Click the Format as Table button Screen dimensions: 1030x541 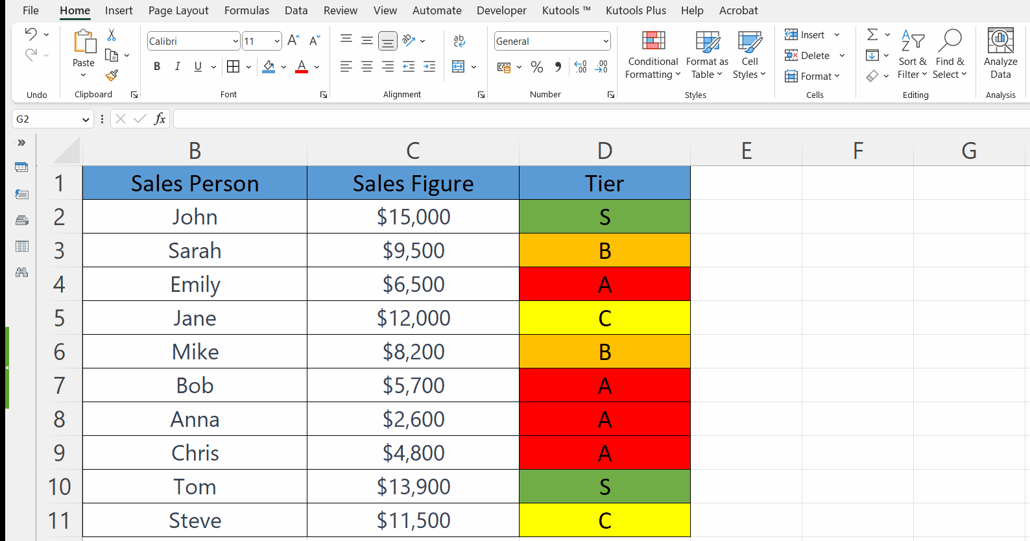coord(707,54)
